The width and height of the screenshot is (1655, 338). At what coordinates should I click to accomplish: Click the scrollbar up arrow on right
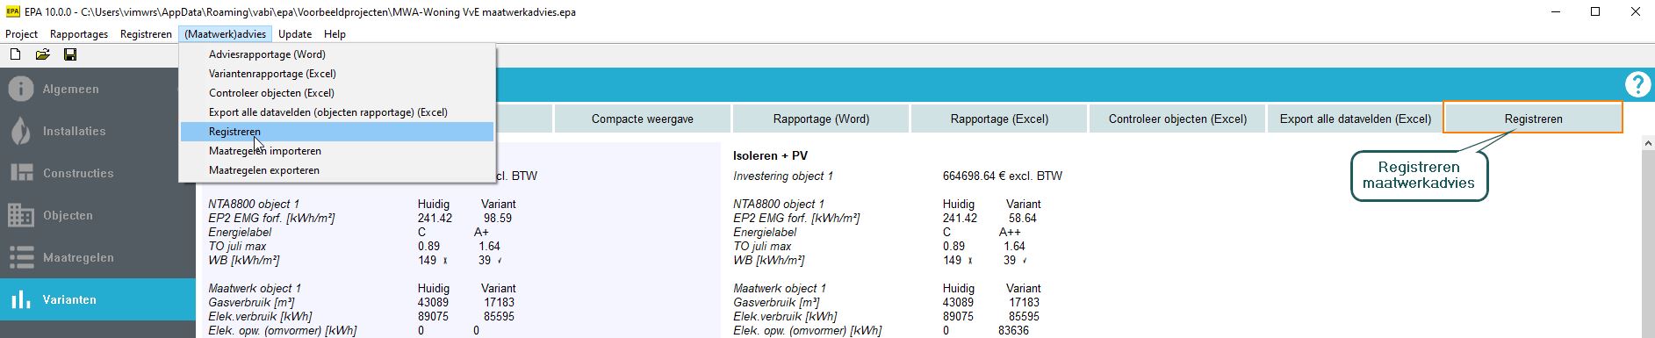[1647, 143]
